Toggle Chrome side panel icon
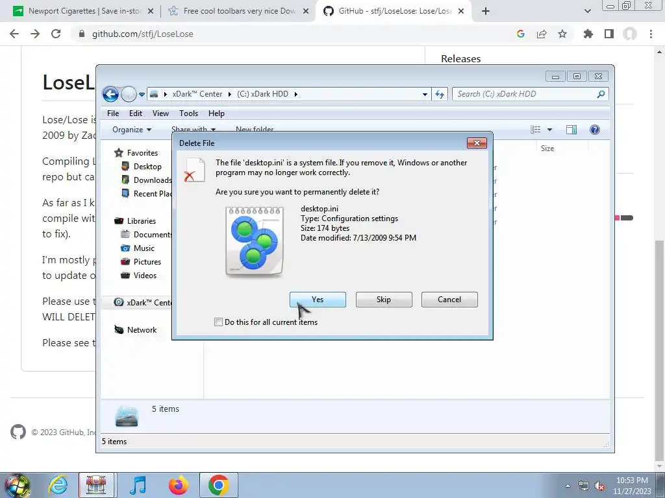Viewport: 665px width, 498px height. point(609,34)
